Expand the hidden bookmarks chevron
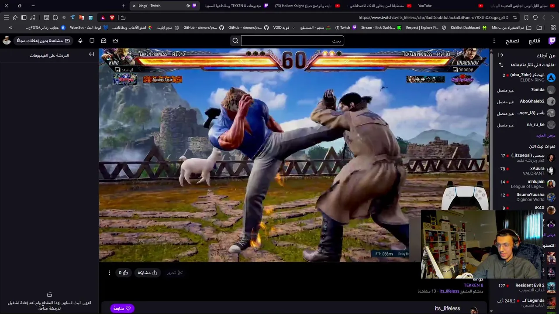559x314 pixels. [x=10, y=27]
